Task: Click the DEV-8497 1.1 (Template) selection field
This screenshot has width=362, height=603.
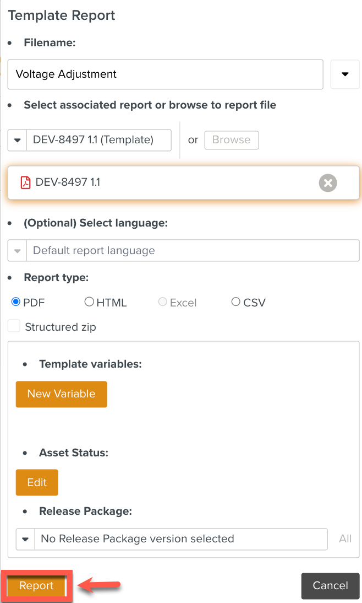Action: click(x=99, y=140)
